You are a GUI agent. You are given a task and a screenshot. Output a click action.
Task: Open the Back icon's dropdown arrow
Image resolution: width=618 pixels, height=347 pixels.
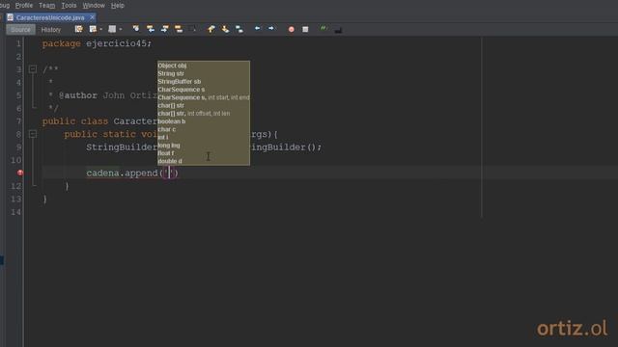point(100,29)
